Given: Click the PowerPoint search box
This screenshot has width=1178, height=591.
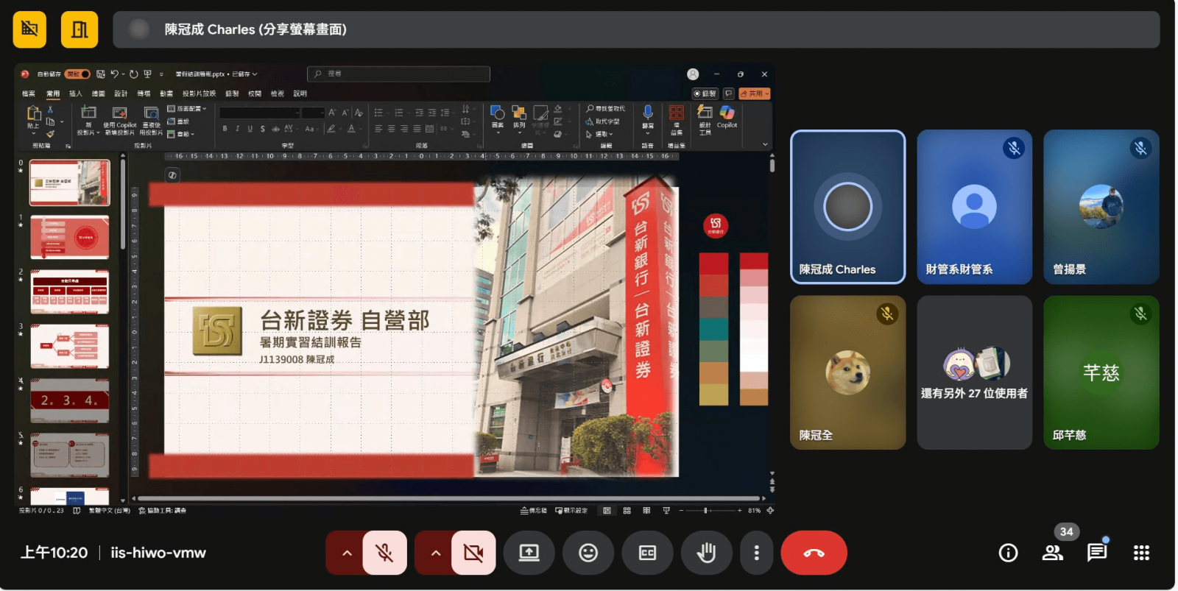Looking at the screenshot, I should coord(398,74).
